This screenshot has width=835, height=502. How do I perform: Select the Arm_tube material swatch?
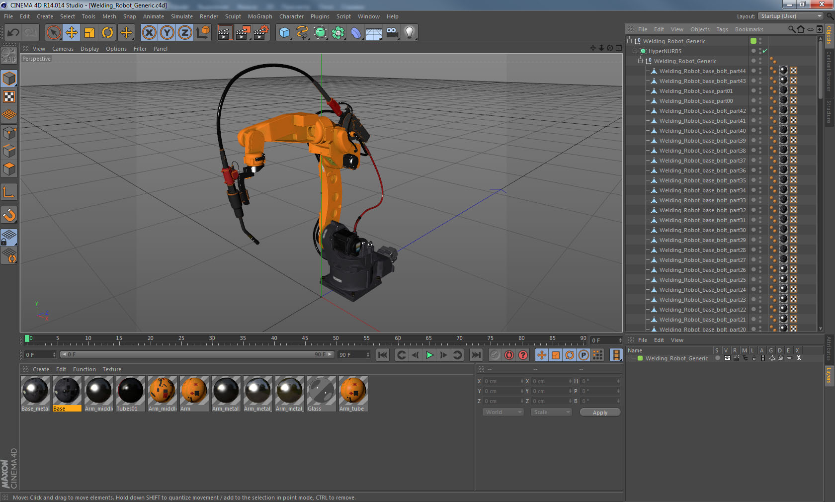coord(353,393)
